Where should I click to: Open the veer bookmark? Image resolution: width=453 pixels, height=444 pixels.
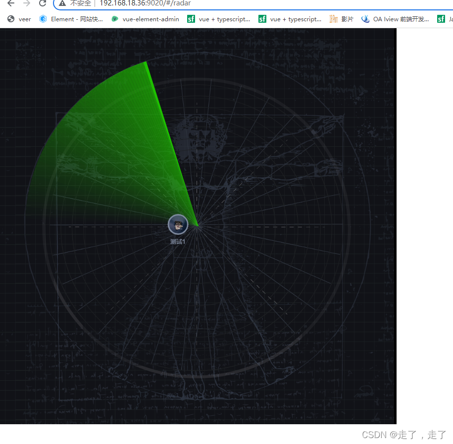click(19, 19)
